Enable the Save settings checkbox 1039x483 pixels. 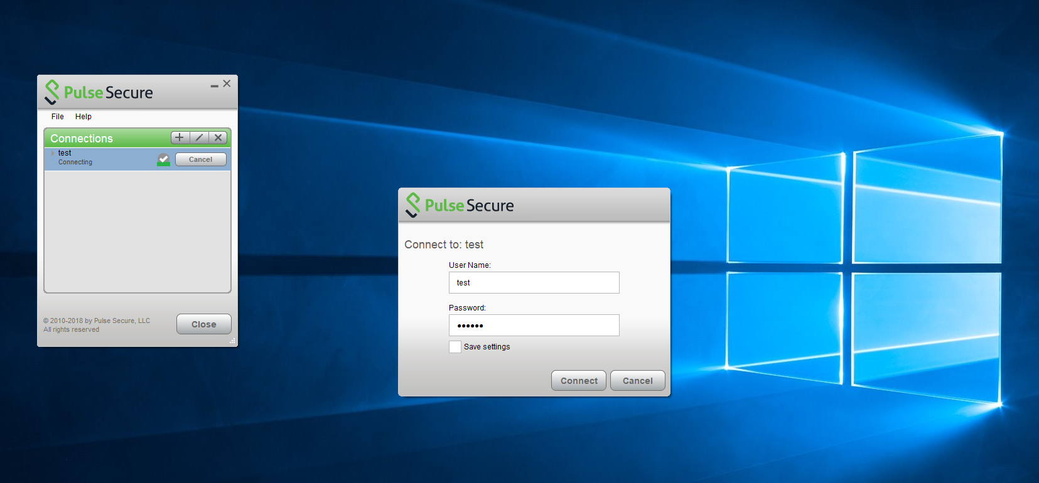pyautogui.click(x=455, y=347)
